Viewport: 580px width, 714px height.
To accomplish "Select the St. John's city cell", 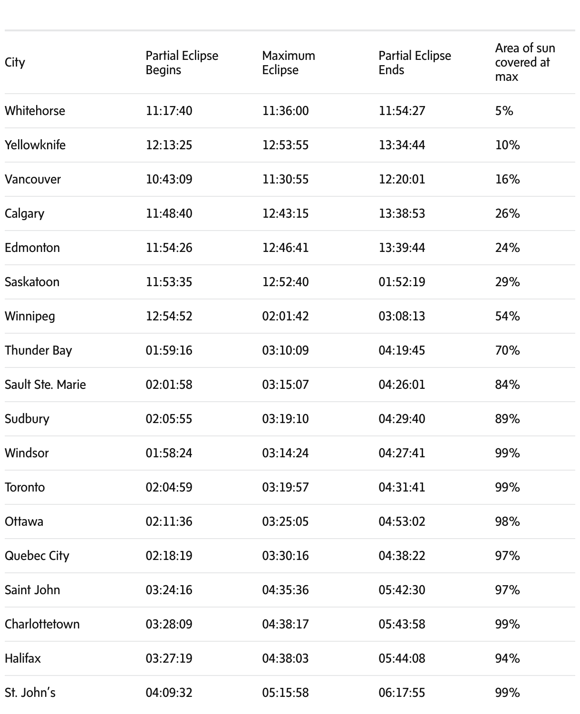I will (x=30, y=693).
